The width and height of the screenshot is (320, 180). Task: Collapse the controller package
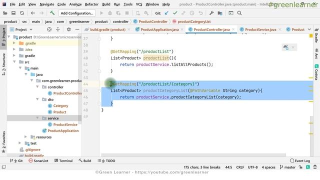tap(37, 87)
